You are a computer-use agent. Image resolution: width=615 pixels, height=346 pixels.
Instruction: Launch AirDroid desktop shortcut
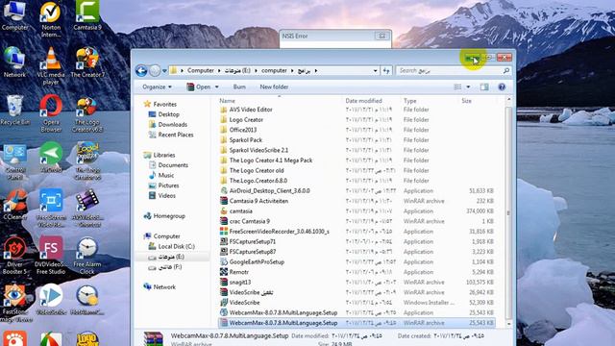coord(51,157)
